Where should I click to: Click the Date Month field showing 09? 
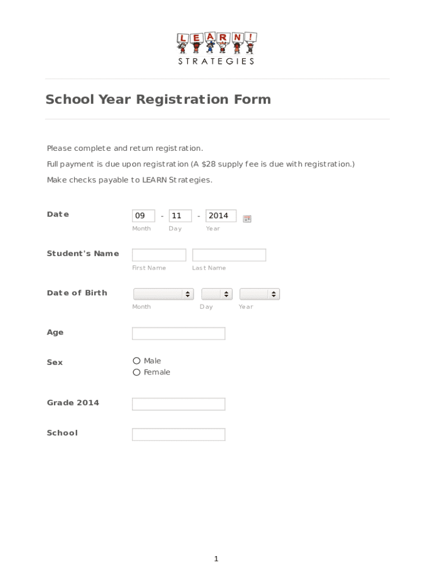point(143,216)
